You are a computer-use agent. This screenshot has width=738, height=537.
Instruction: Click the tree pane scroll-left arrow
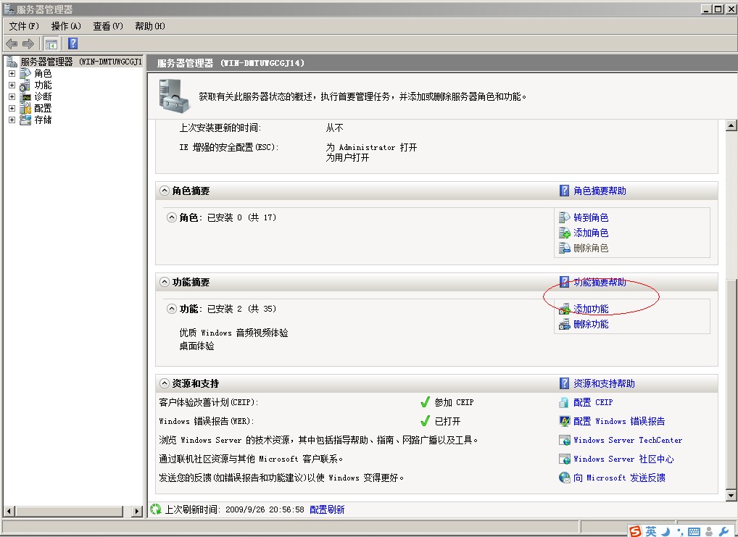click(x=9, y=511)
